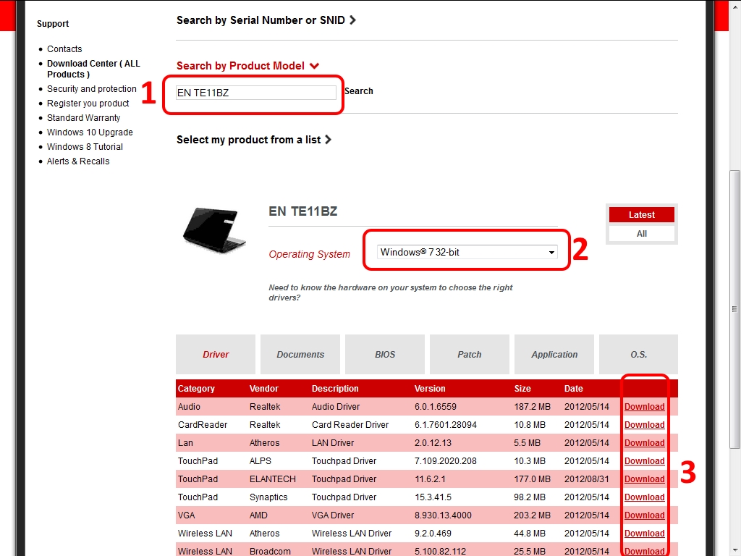Switch to the BIOS tab

(x=385, y=355)
